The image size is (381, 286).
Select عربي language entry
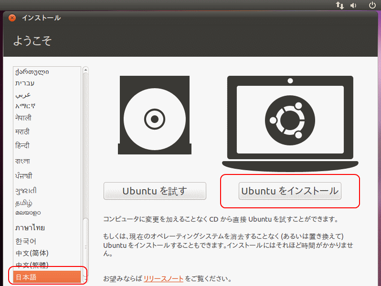click(x=47, y=94)
